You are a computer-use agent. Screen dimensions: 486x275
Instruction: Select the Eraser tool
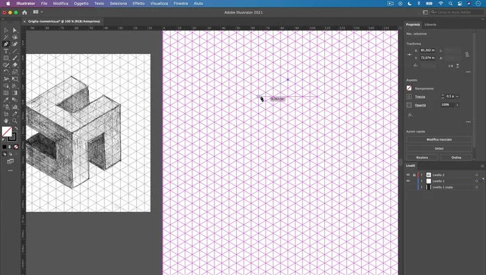tap(15, 65)
